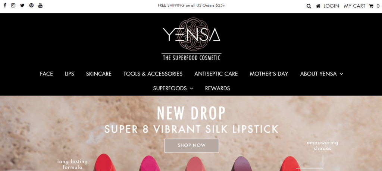Click the YENSA logo image
Image resolution: width=382 pixels, height=171 pixels.
tap(191, 39)
